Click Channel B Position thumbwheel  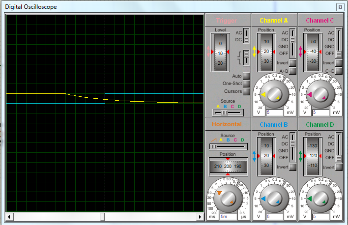click(x=266, y=157)
